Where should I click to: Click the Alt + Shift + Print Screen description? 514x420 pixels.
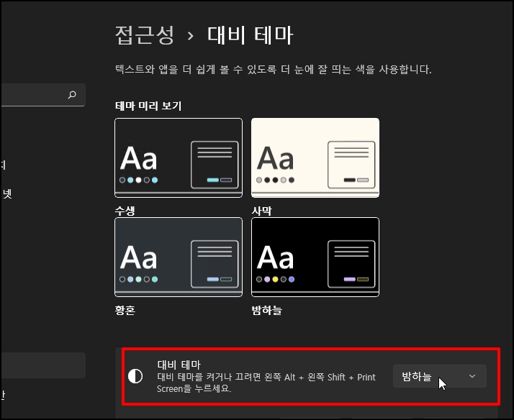pyautogui.click(x=266, y=383)
